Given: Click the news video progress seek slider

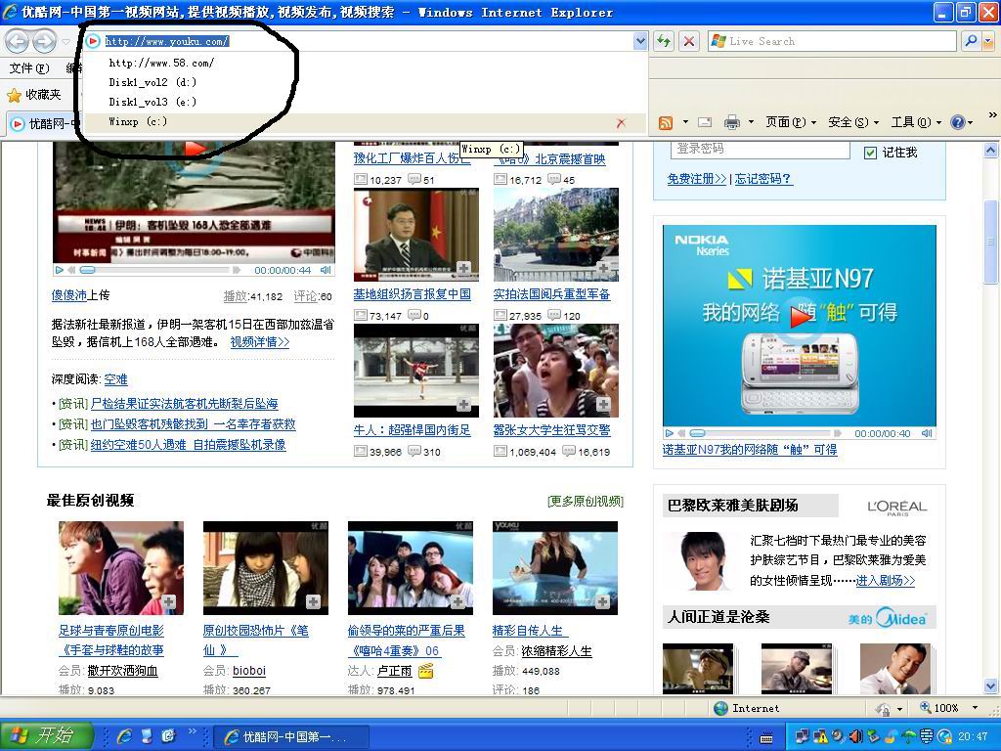Looking at the screenshot, I should [87, 270].
